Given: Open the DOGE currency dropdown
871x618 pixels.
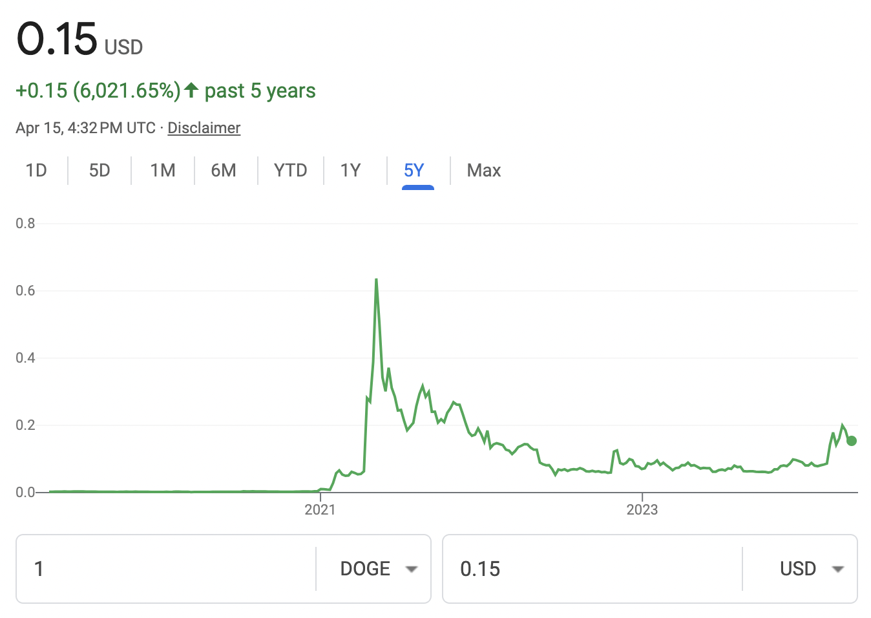Looking at the screenshot, I should click(378, 569).
